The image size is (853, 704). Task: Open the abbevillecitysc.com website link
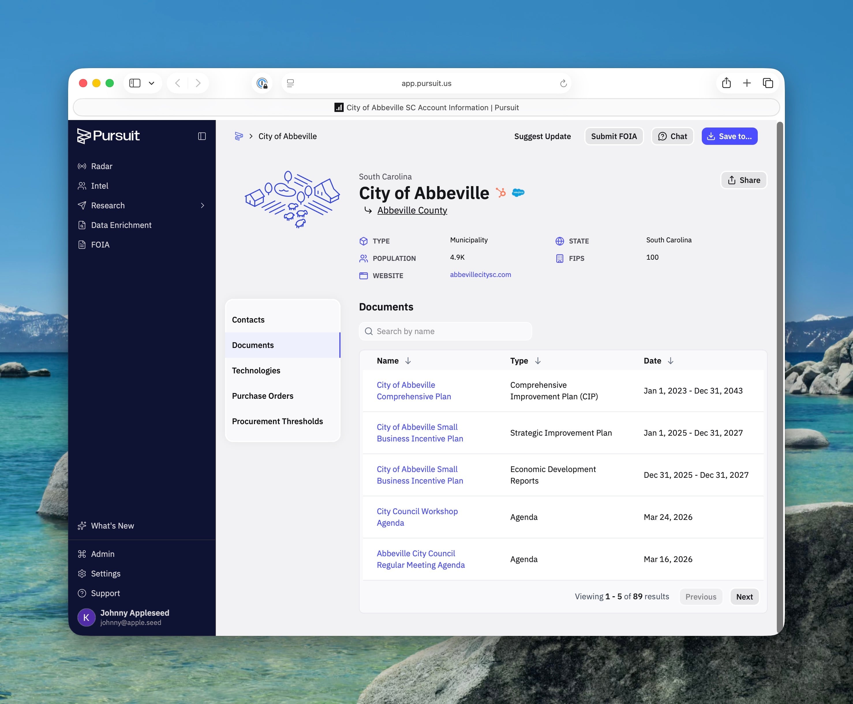pos(480,275)
